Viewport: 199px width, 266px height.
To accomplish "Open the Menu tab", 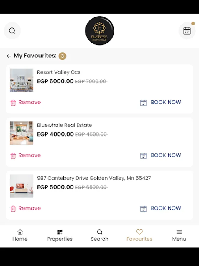I will pyautogui.click(x=179, y=235).
